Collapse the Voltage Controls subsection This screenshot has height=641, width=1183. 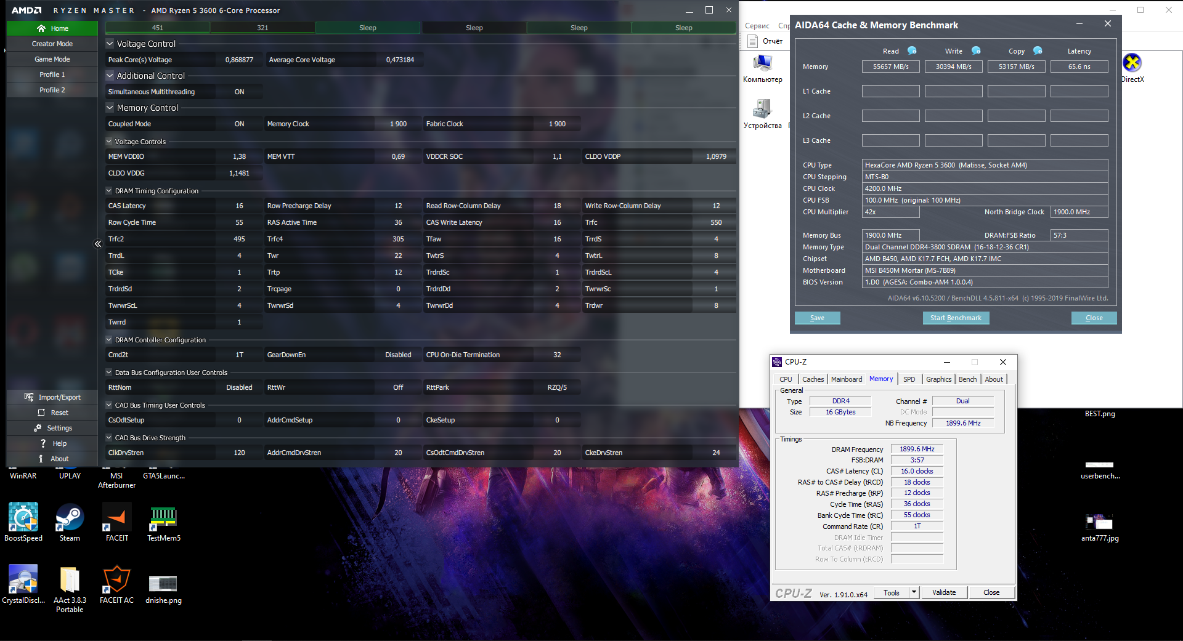pyautogui.click(x=109, y=142)
